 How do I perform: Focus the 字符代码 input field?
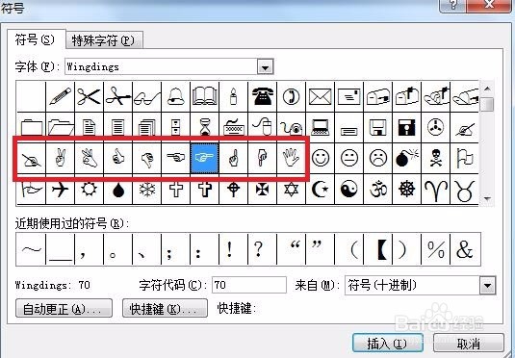(249, 285)
